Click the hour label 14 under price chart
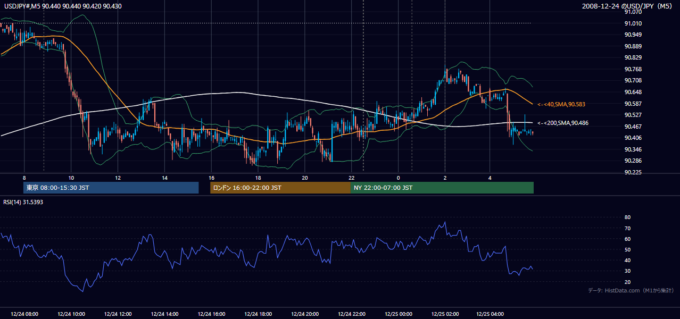 point(164,178)
